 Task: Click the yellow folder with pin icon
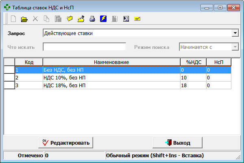coord(81,19)
